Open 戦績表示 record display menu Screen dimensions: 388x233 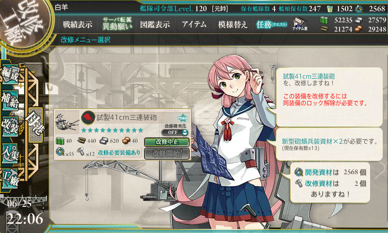[78, 24]
